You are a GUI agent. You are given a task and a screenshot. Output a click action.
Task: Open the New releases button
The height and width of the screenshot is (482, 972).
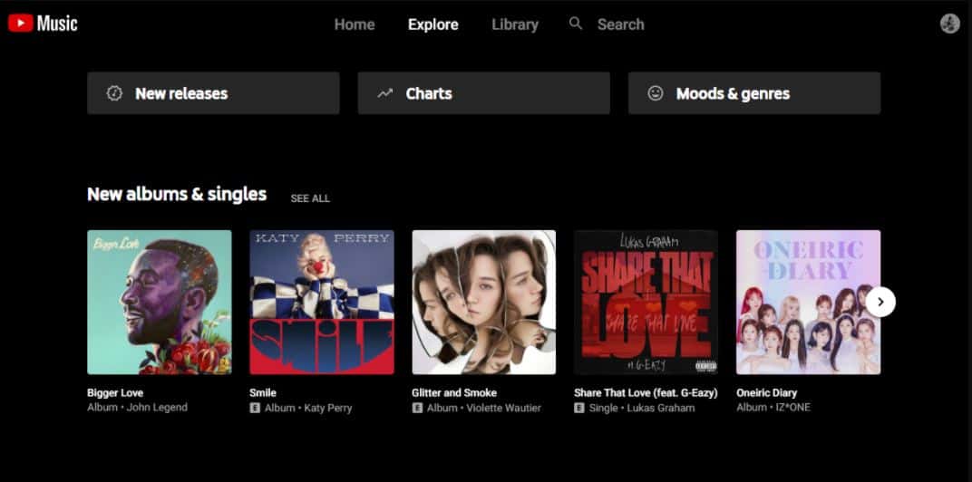pyautogui.click(x=213, y=93)
